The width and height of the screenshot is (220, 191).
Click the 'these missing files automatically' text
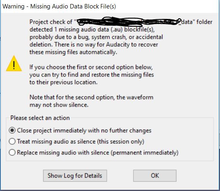pyautogui.click(x=73, y=52)
